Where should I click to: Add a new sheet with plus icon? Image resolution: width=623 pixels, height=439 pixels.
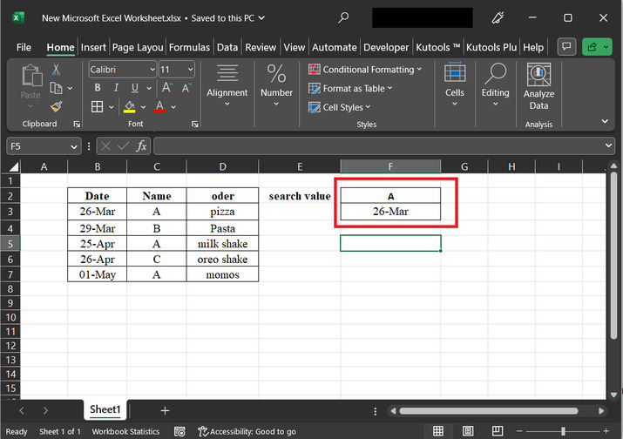pos(165,410)
